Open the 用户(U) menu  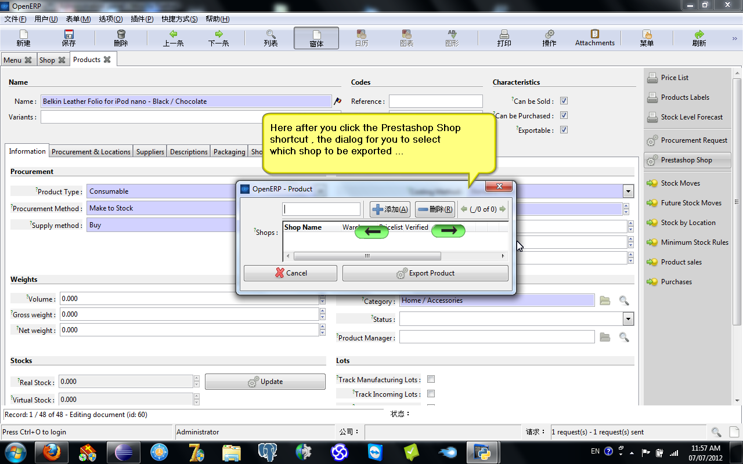point(46,19)
